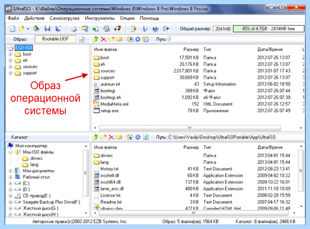Click the Compress ISO disc icon
This screenshot has height=229, width=310.
pos(96,29)
